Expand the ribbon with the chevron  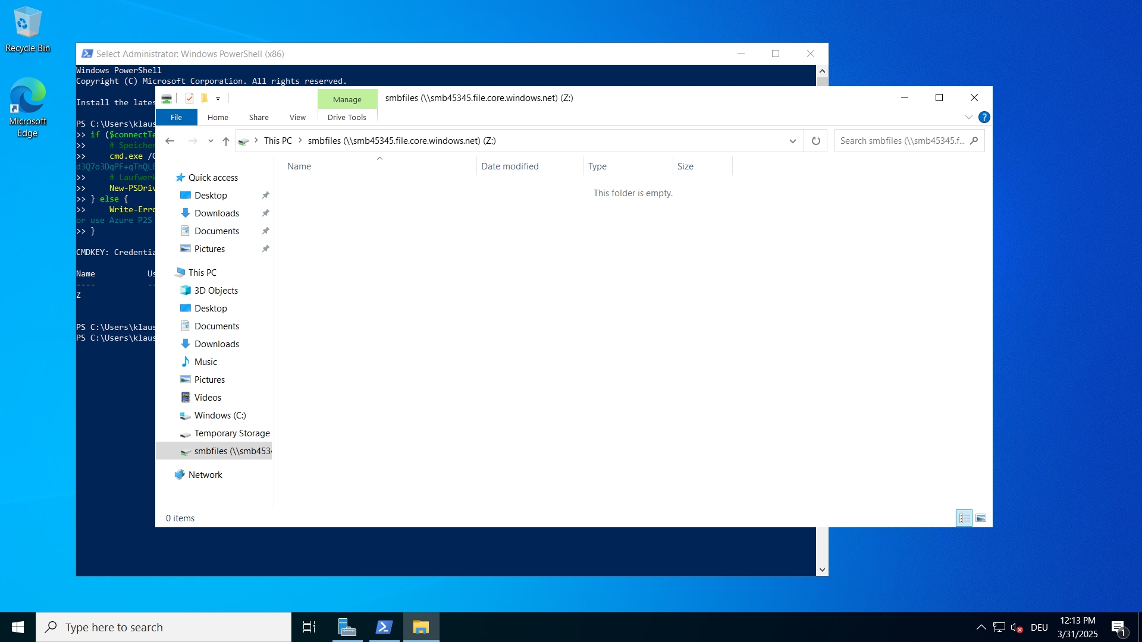pyautogui.click(x=968, y=117)
